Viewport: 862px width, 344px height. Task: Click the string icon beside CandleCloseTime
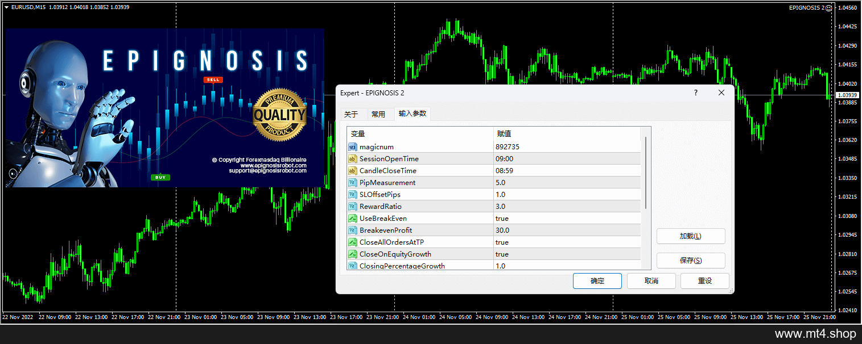coord(352,171)
